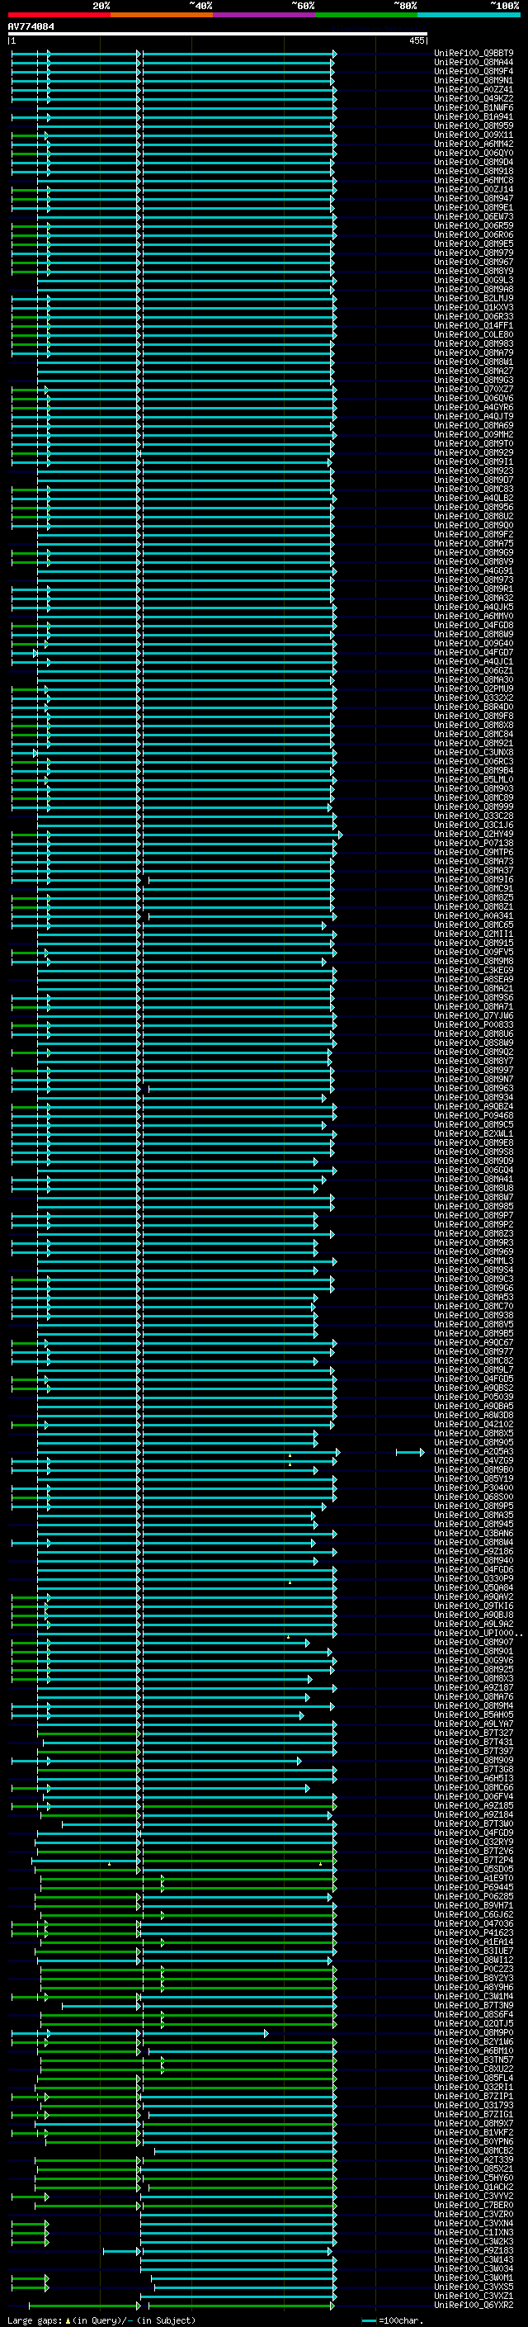Click the orange ~40% identity legend segment
Image resolution: width=528 pixels, height=2327 pixels.
coord(162,16)
